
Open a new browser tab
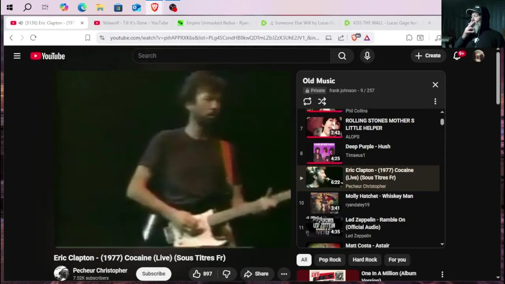[429, 23]
